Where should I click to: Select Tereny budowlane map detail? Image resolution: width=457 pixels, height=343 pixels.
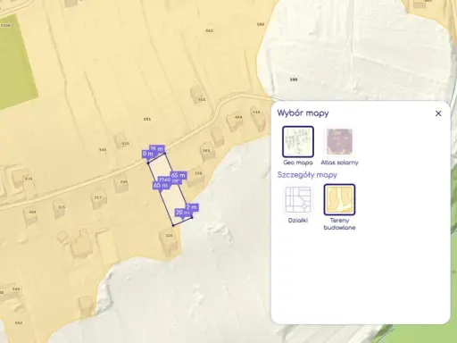coord(339,199)
